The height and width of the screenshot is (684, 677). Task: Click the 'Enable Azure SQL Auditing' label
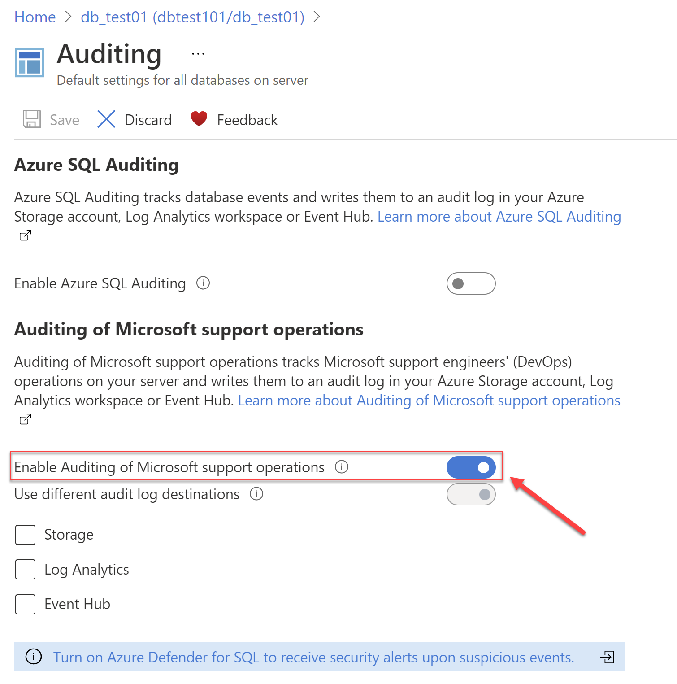point(100,283)
